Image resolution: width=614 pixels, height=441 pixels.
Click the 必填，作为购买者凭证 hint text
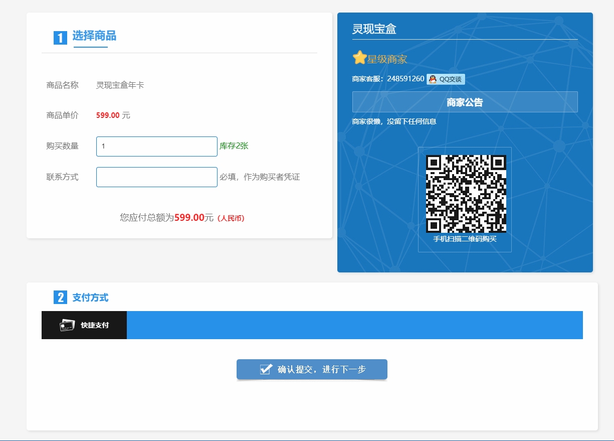[260, 177]
